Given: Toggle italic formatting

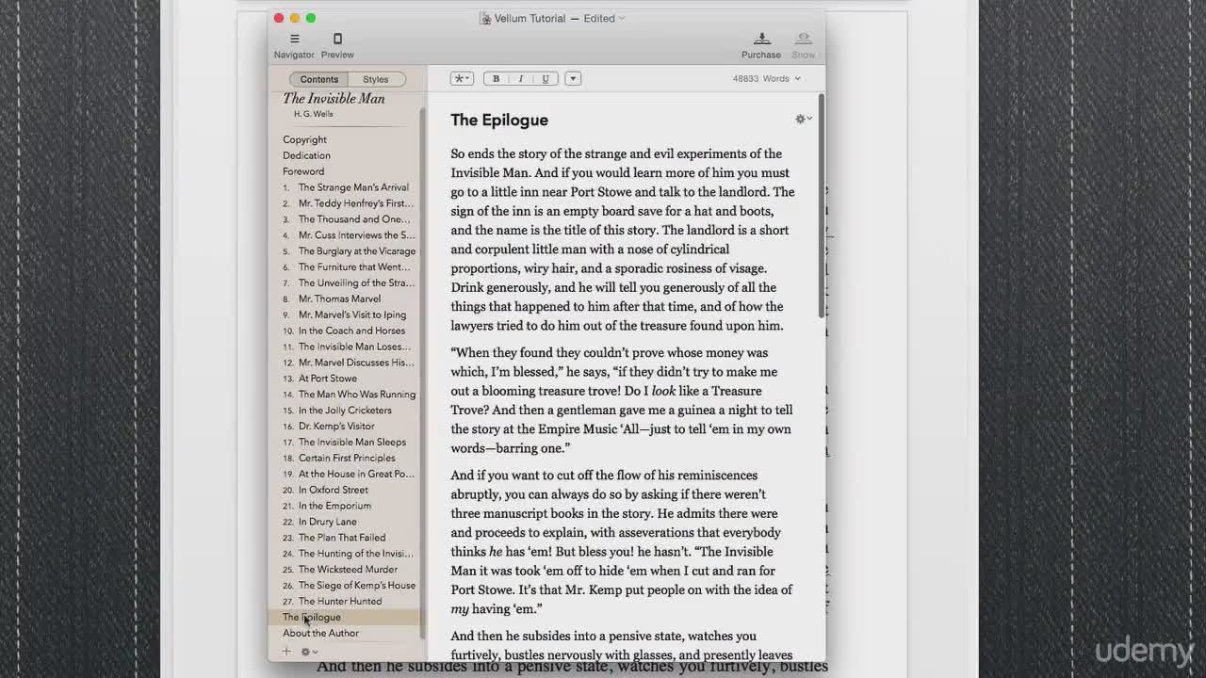Looking at the screenshot, I should [x=520, y=79].
